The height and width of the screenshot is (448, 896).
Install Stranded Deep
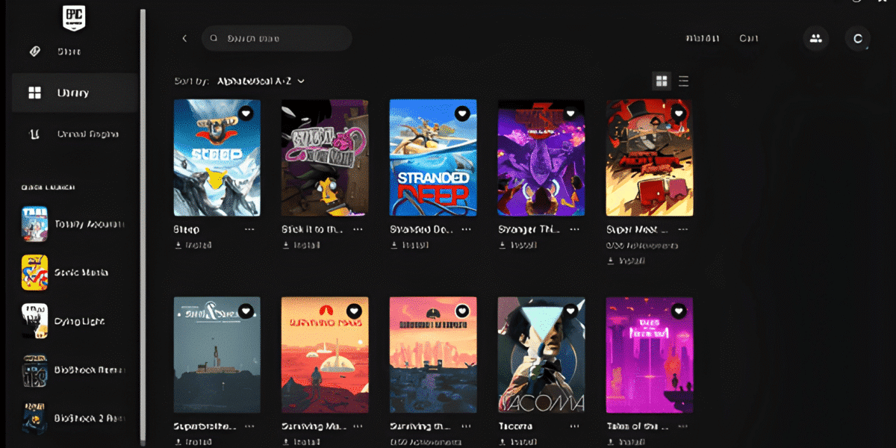click(411, 245)
